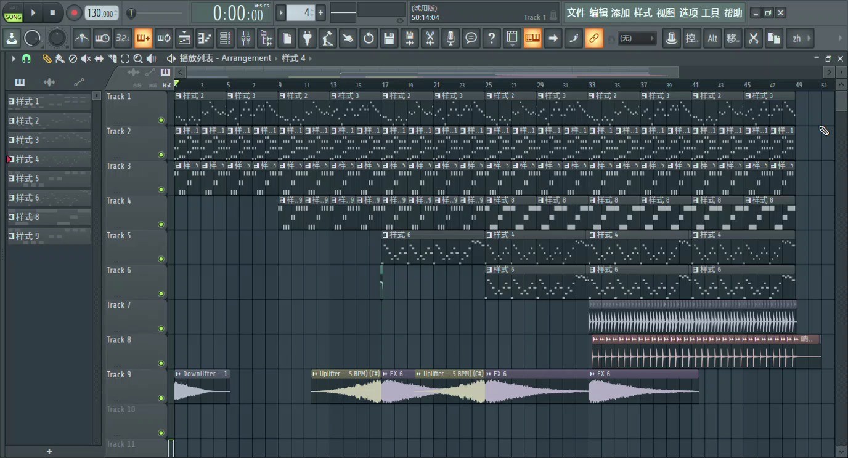The width and height of the screenshot is (848, 458).
Task: Open playlist options menu arrow
Action: (x=13, y=58)
